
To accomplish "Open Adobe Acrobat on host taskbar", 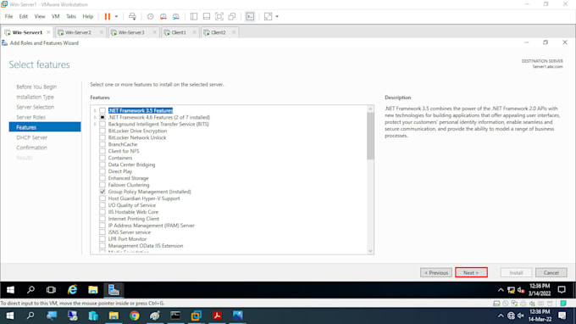I will [x=217, y=316].
